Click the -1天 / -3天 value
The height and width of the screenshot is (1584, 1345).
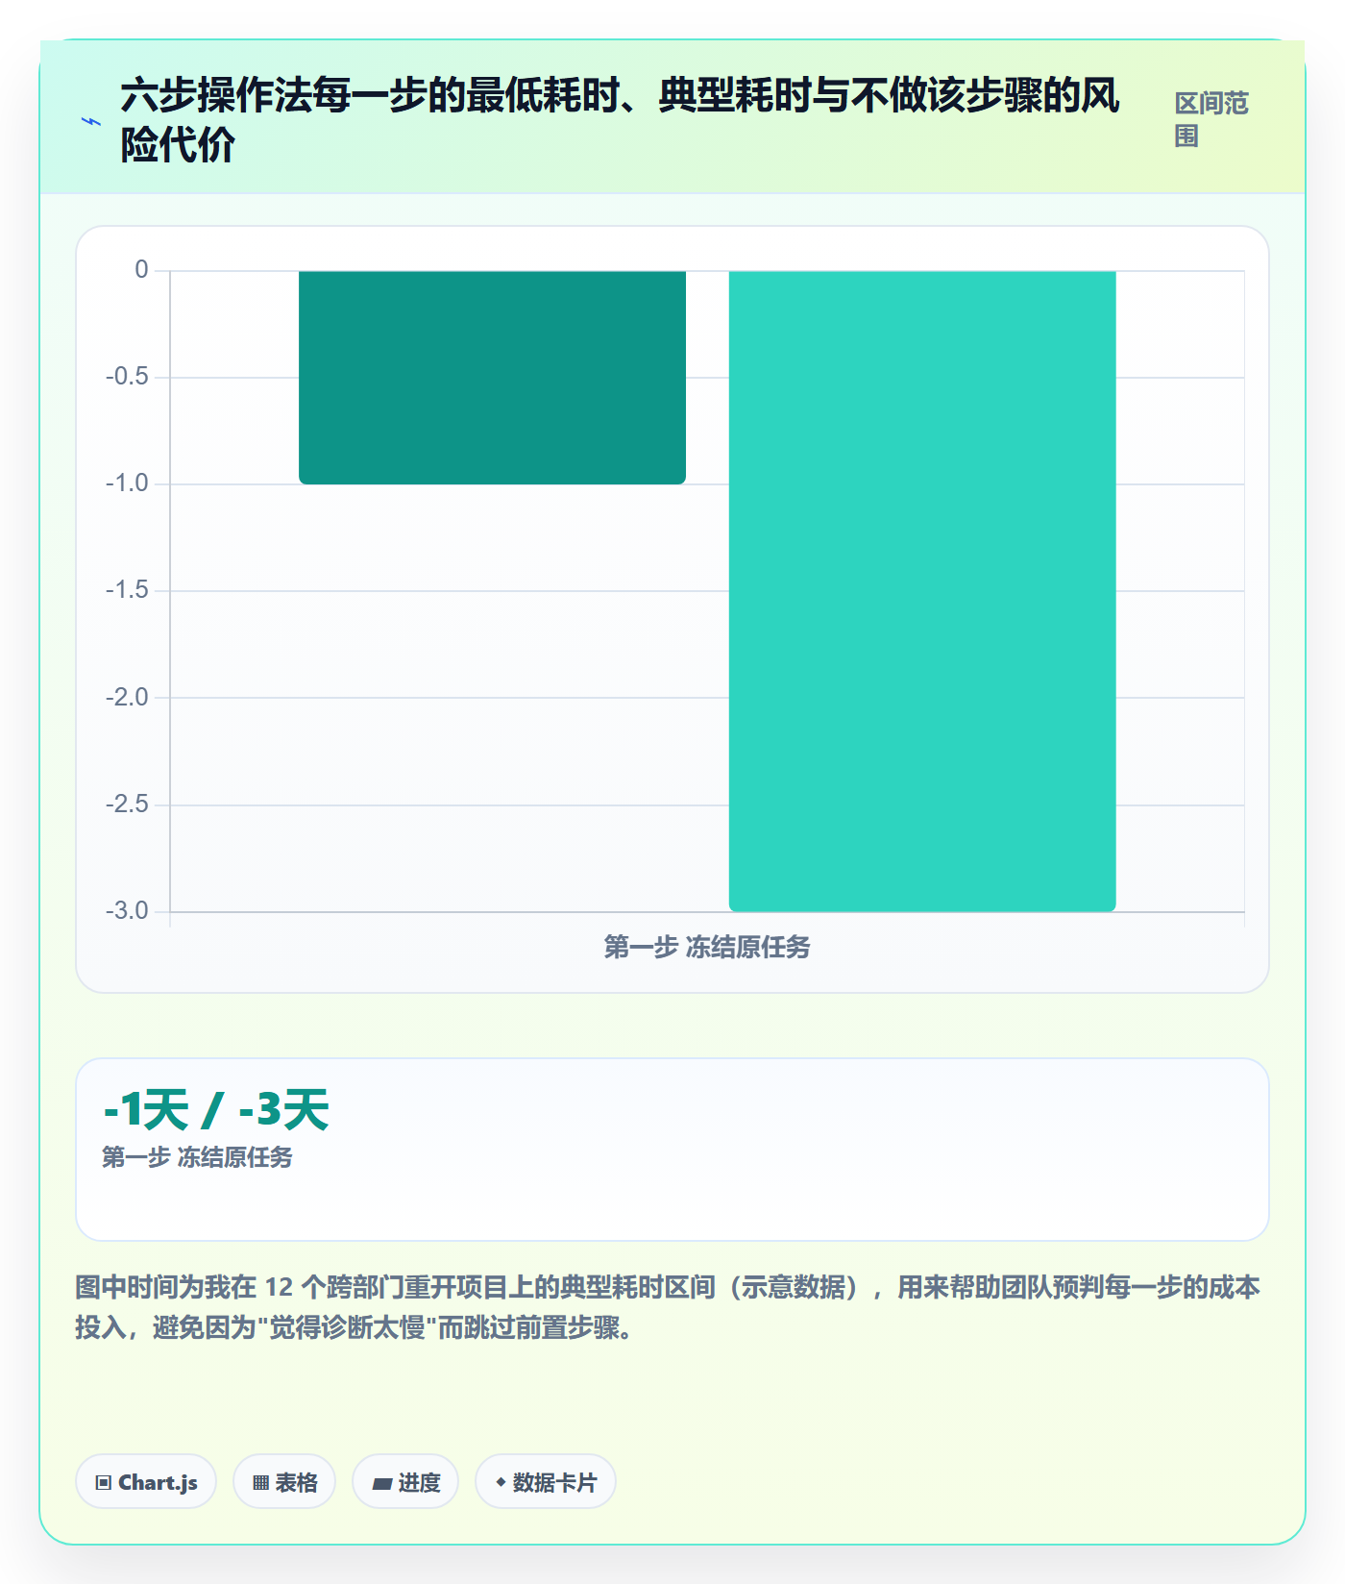coord(216,1110)
